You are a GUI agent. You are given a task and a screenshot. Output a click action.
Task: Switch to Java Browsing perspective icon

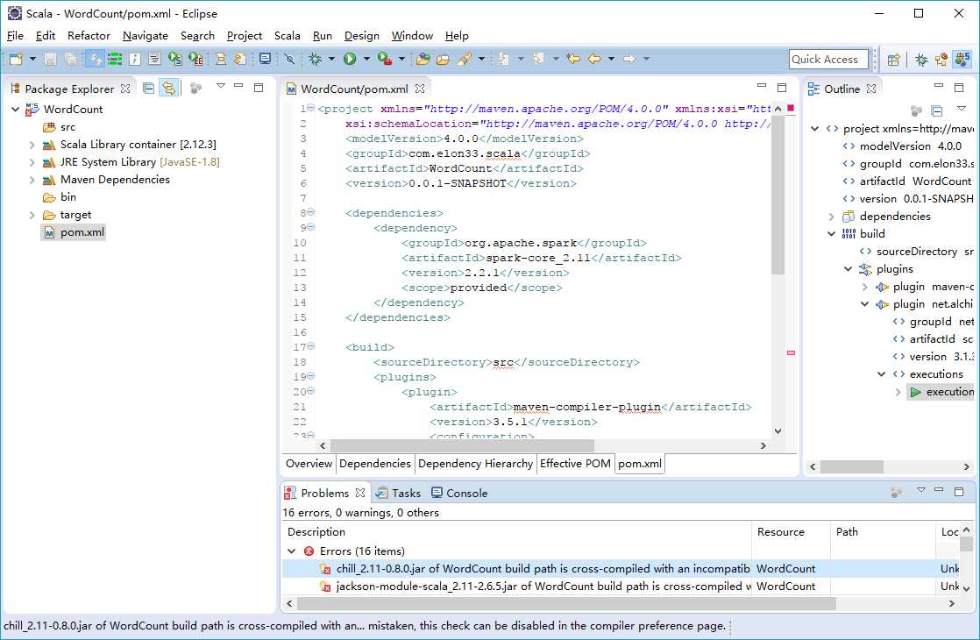point(941,60)
